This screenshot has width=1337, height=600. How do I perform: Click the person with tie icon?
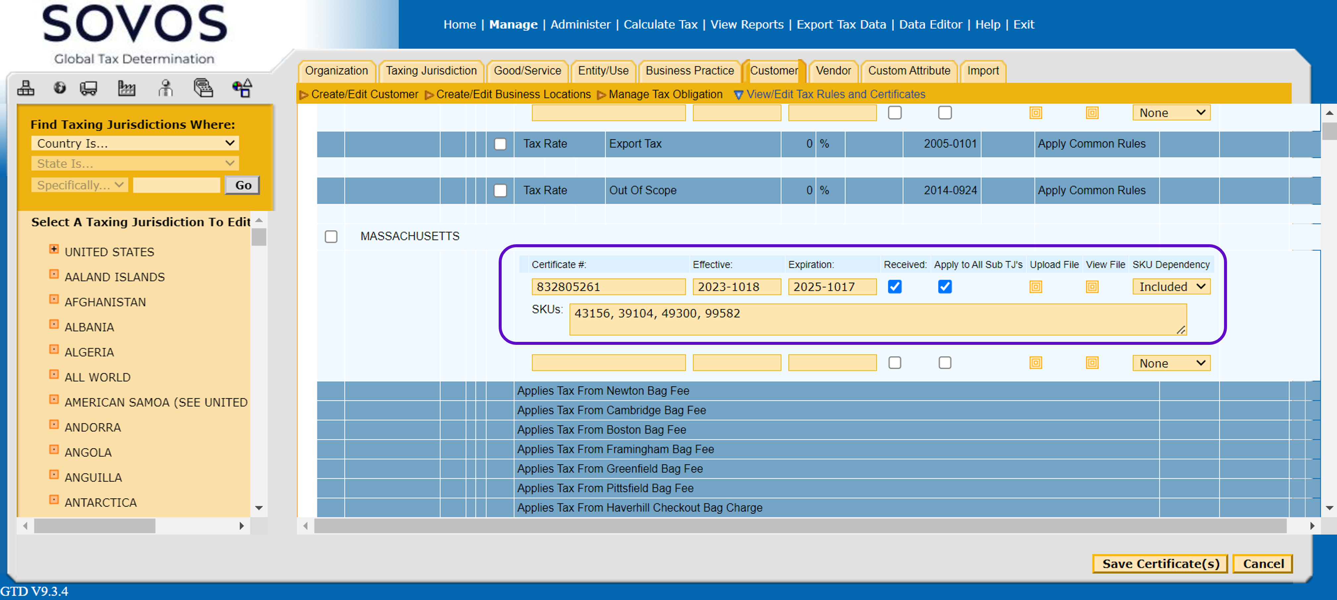(166, 88)
